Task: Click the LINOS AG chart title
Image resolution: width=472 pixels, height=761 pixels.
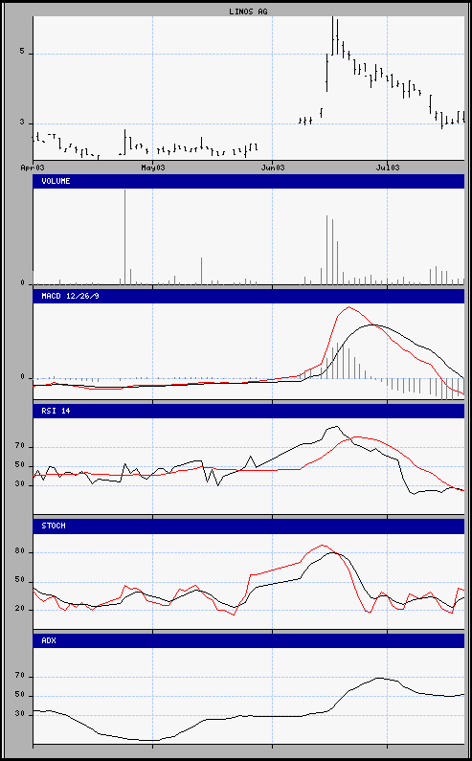Action: pos(248,11)
